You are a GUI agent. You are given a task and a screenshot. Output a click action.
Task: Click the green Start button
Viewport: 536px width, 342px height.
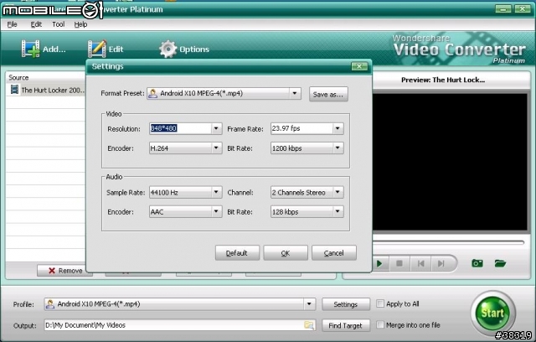pyautogui.click(x=492, y=313)
